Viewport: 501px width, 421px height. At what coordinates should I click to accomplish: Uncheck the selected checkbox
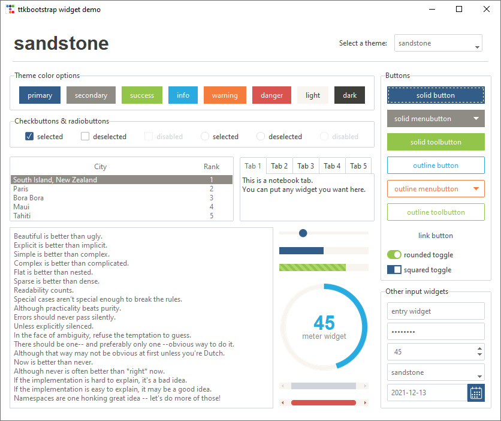coord(28,136)
